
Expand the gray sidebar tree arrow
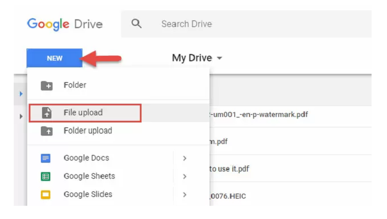tap(21, 116)
